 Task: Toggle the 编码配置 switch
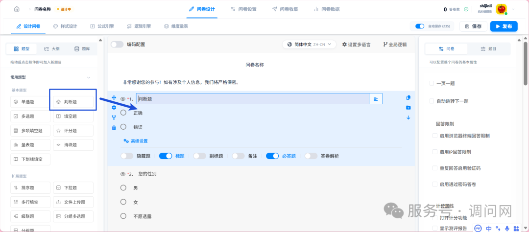pyautogui.click(x=117, y=44)
